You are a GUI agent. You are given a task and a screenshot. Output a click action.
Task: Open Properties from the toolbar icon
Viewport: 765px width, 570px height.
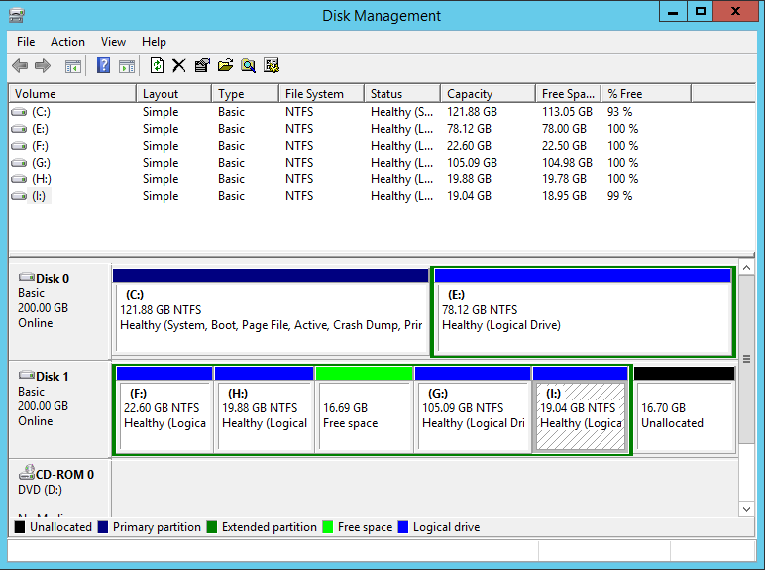[202, 66]
